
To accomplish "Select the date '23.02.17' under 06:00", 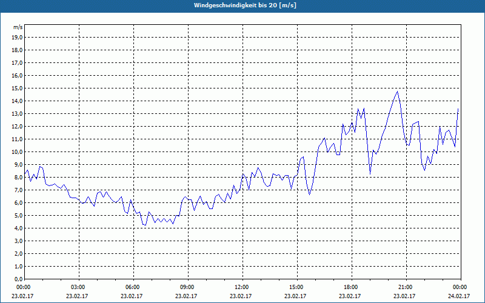I will [132, 296].
